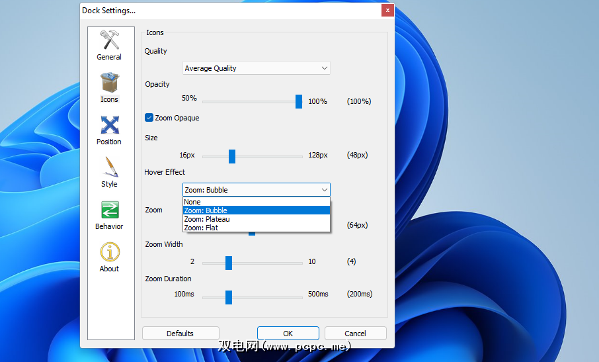Click the Zoom Duration slider handle
The height and width of the screenshot is (362, 599).
click(x=229, y=297)
